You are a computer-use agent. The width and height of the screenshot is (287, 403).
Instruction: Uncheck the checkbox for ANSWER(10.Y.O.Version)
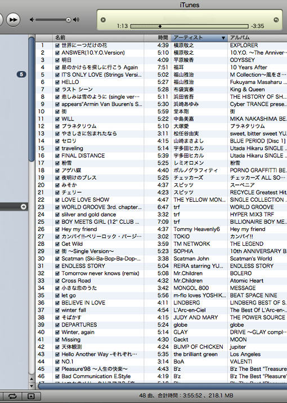[57, 53]
